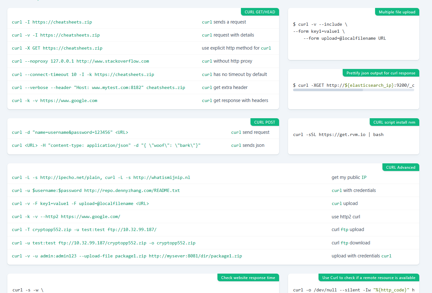Click the 'curl -I https://cheatsheets.zip' command
The image size is (432, 293).
click(52, 22)
